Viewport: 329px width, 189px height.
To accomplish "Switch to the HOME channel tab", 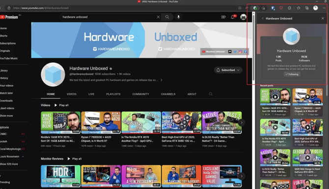I will 51,94.
